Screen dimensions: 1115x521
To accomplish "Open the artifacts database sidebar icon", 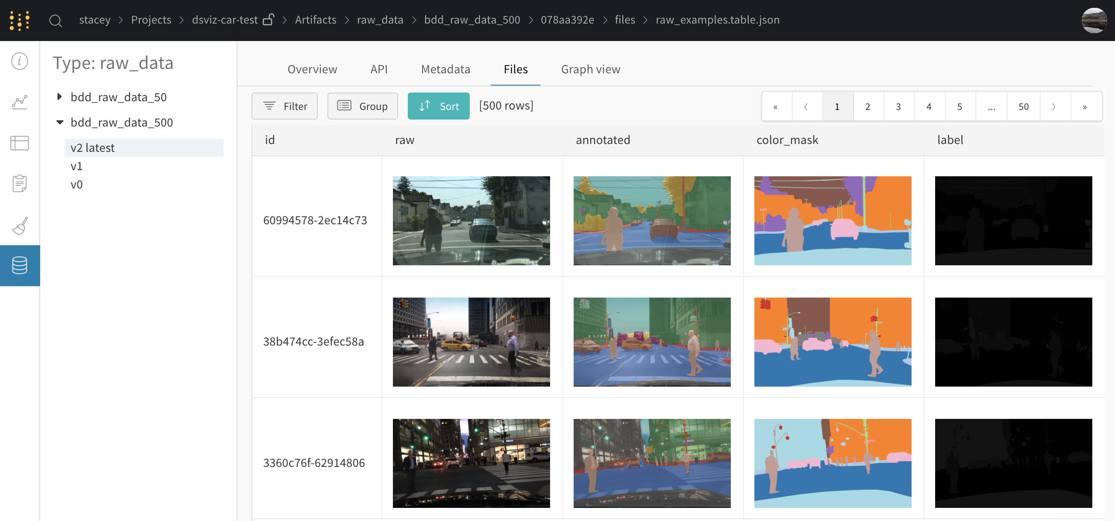I will click(x=20, y=265).
